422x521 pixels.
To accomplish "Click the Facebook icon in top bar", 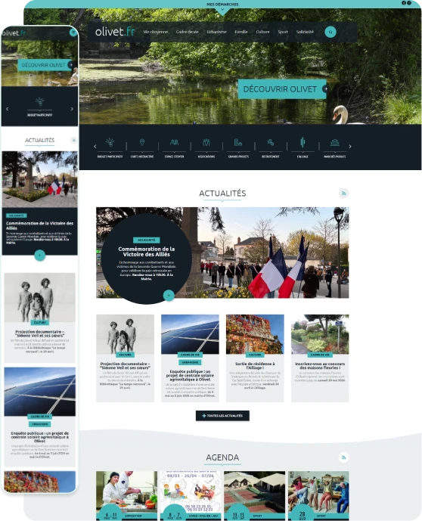I will [404, 3].
